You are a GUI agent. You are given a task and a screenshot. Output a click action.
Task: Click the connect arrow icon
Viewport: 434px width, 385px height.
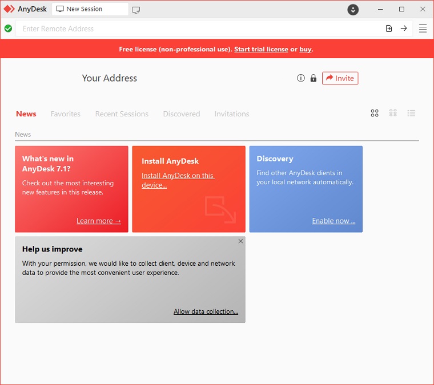click(x=404, y=28)
